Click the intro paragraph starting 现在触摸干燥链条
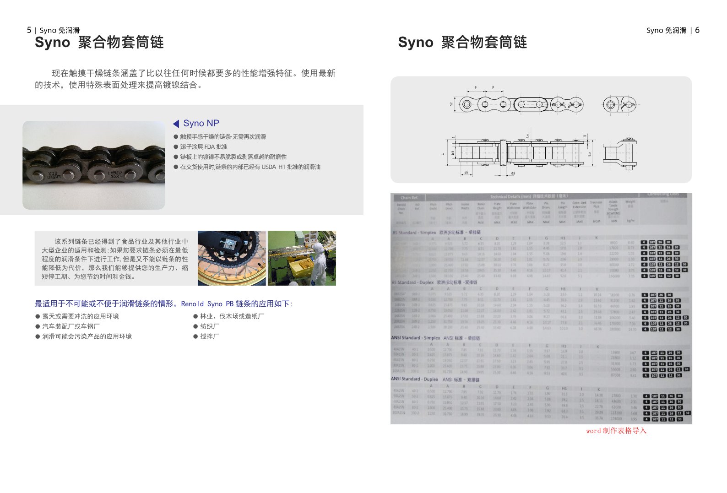This screenshot has height=493, width=727. (x=185, y=79)
